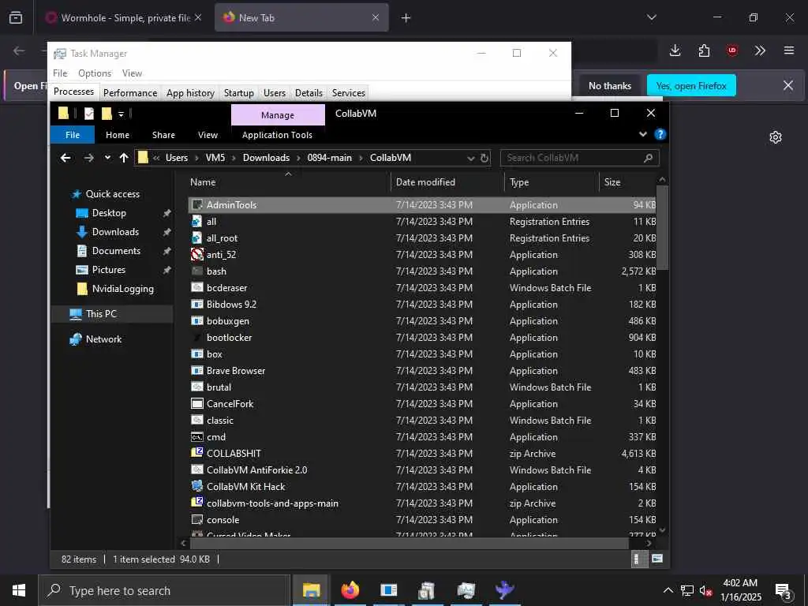Screen dimensions: 808x606
Task: Click the taskbar clock and date
Action: pos(740,590)
